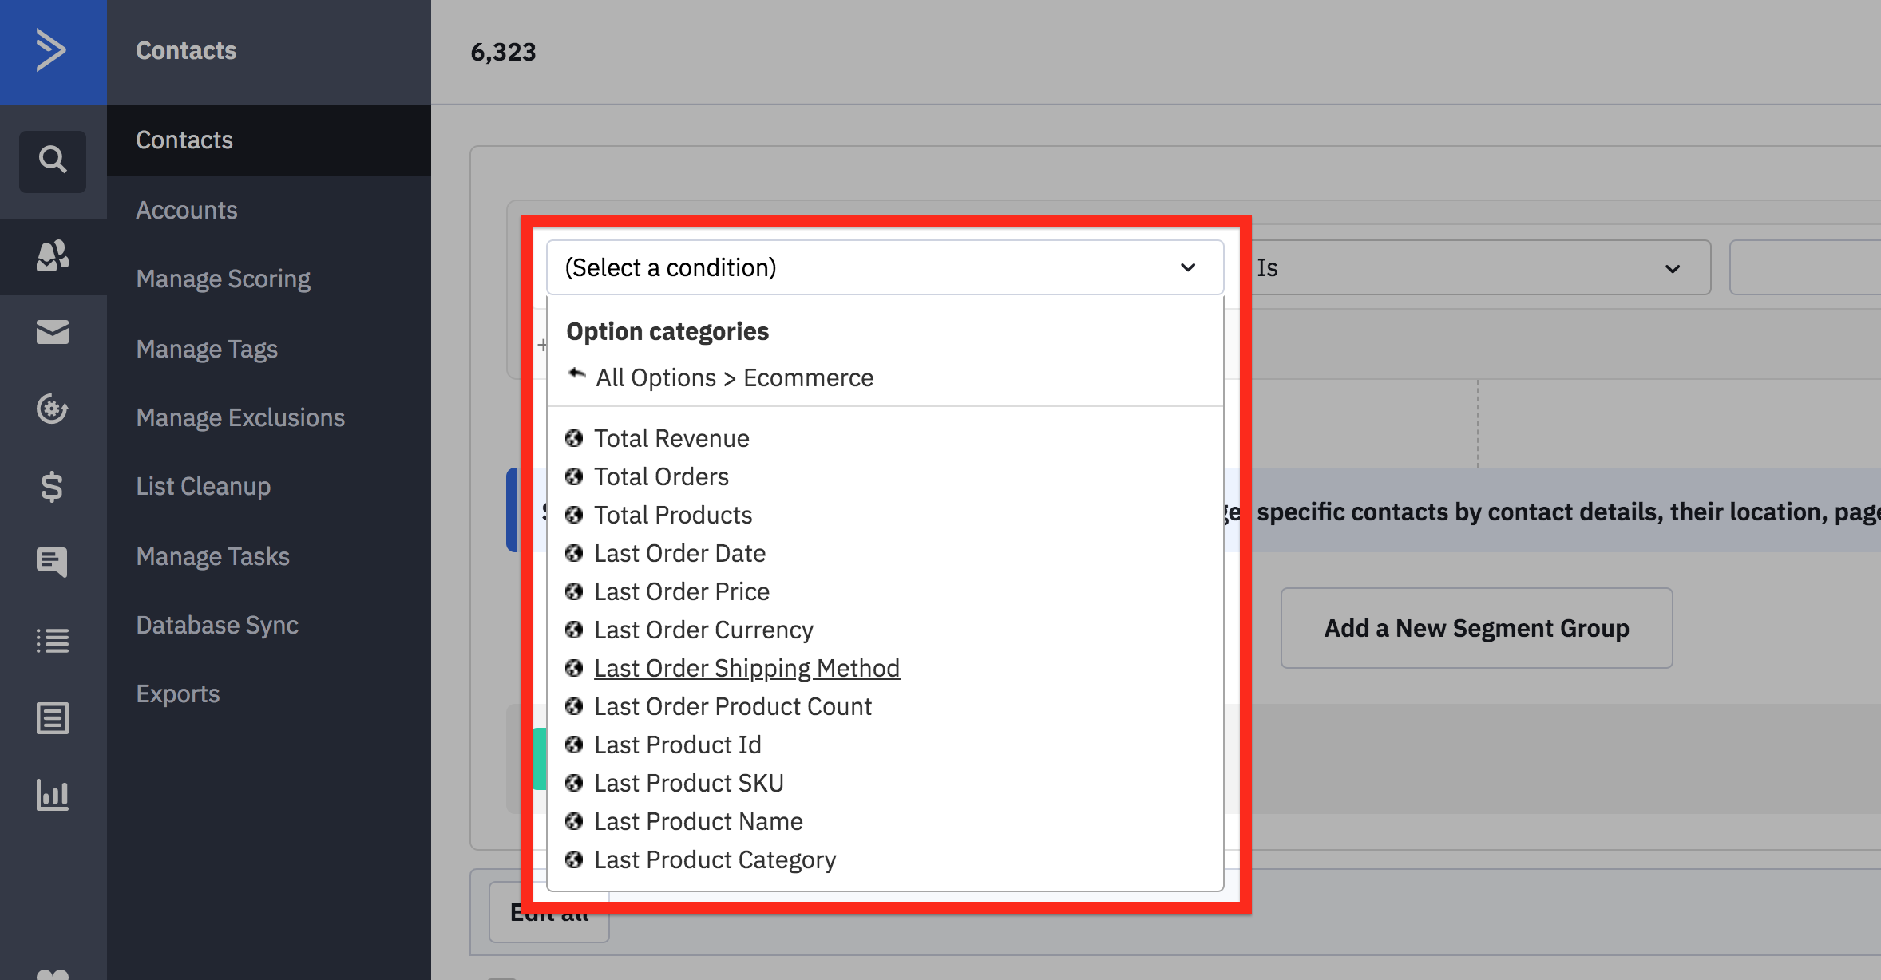Viewport: 1881px width, 980px height.
Task: Click the globe icon beside Last Product SKU
Action: [x=574, y=783]
